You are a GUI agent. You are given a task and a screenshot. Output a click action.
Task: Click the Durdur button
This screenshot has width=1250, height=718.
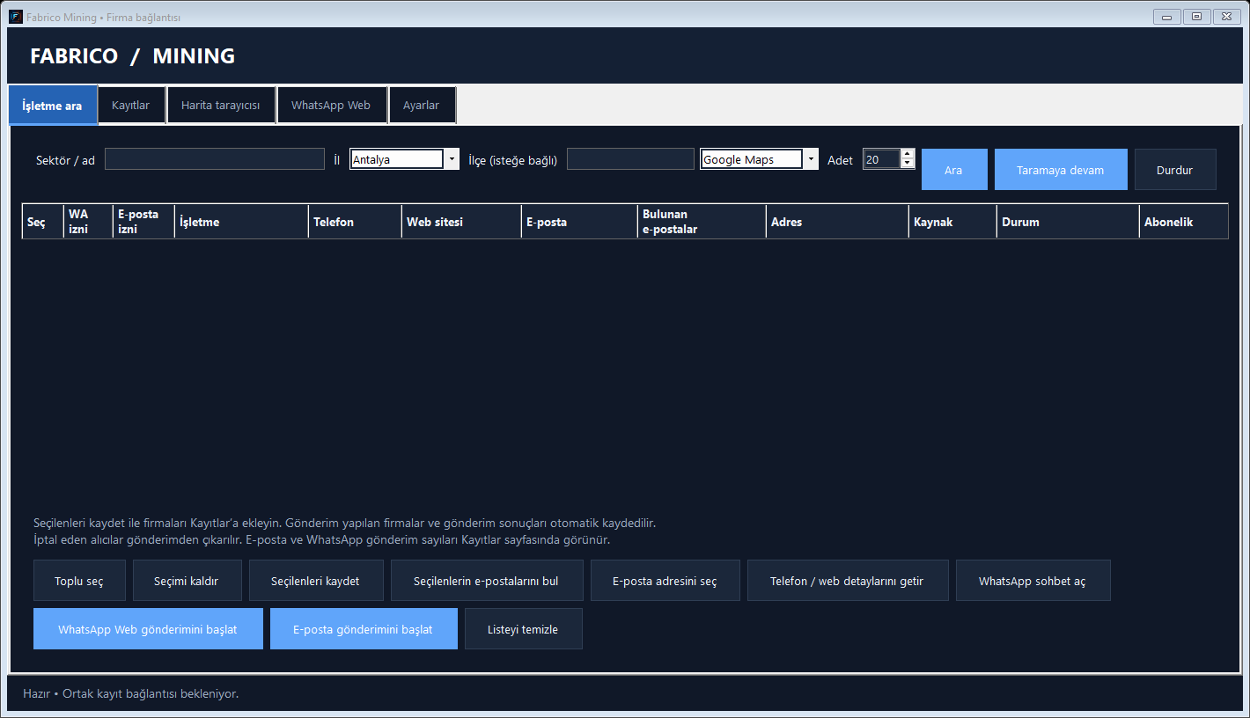pos(1175,170)
